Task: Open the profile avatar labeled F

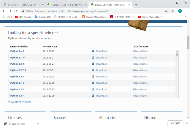Action: click(180, 11)
